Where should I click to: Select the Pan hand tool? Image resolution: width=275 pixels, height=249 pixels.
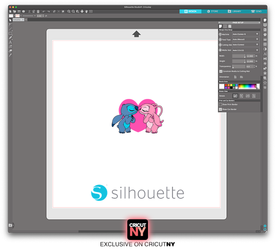click(86, 12)
